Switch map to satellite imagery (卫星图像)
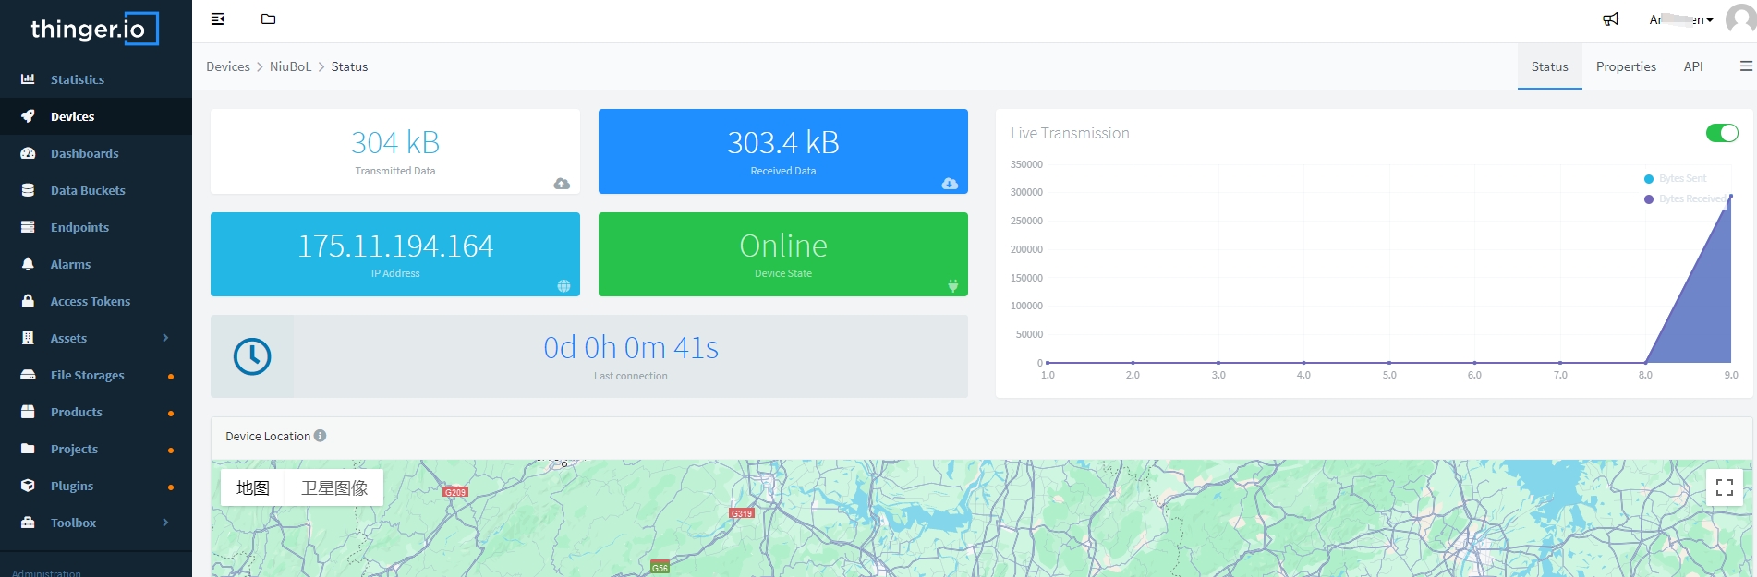 click(334, 487)
